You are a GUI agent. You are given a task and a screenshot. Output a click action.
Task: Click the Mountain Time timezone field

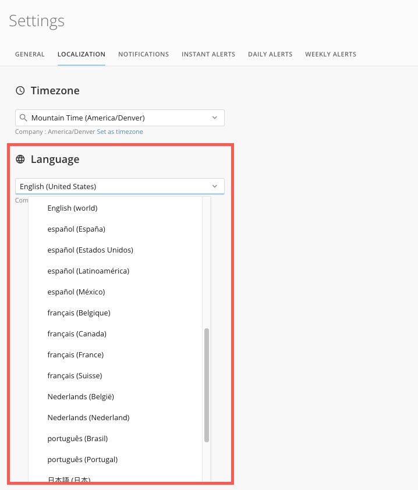tap(120, 118)
